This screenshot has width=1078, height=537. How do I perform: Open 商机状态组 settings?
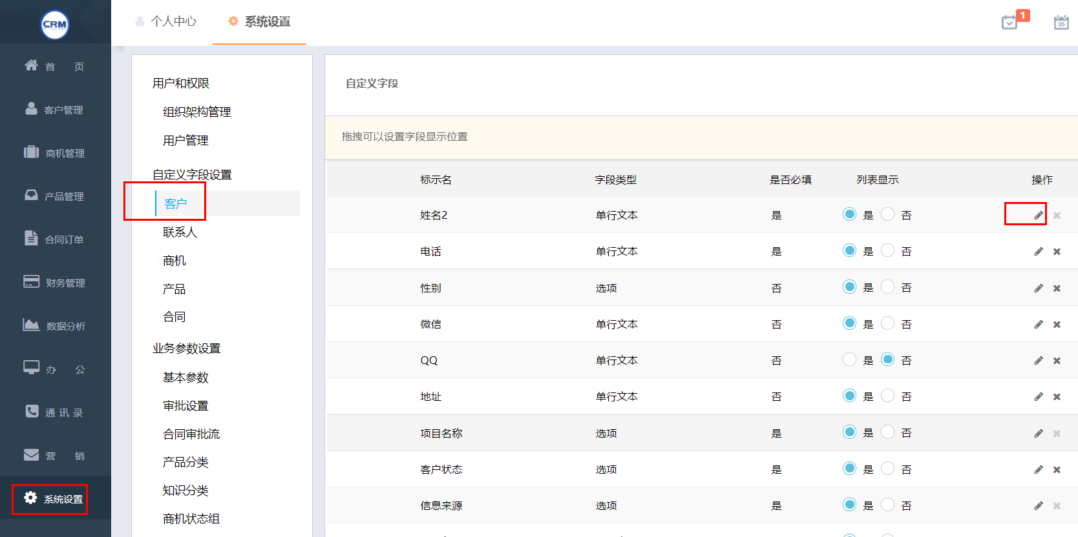(x=191, y=518)
